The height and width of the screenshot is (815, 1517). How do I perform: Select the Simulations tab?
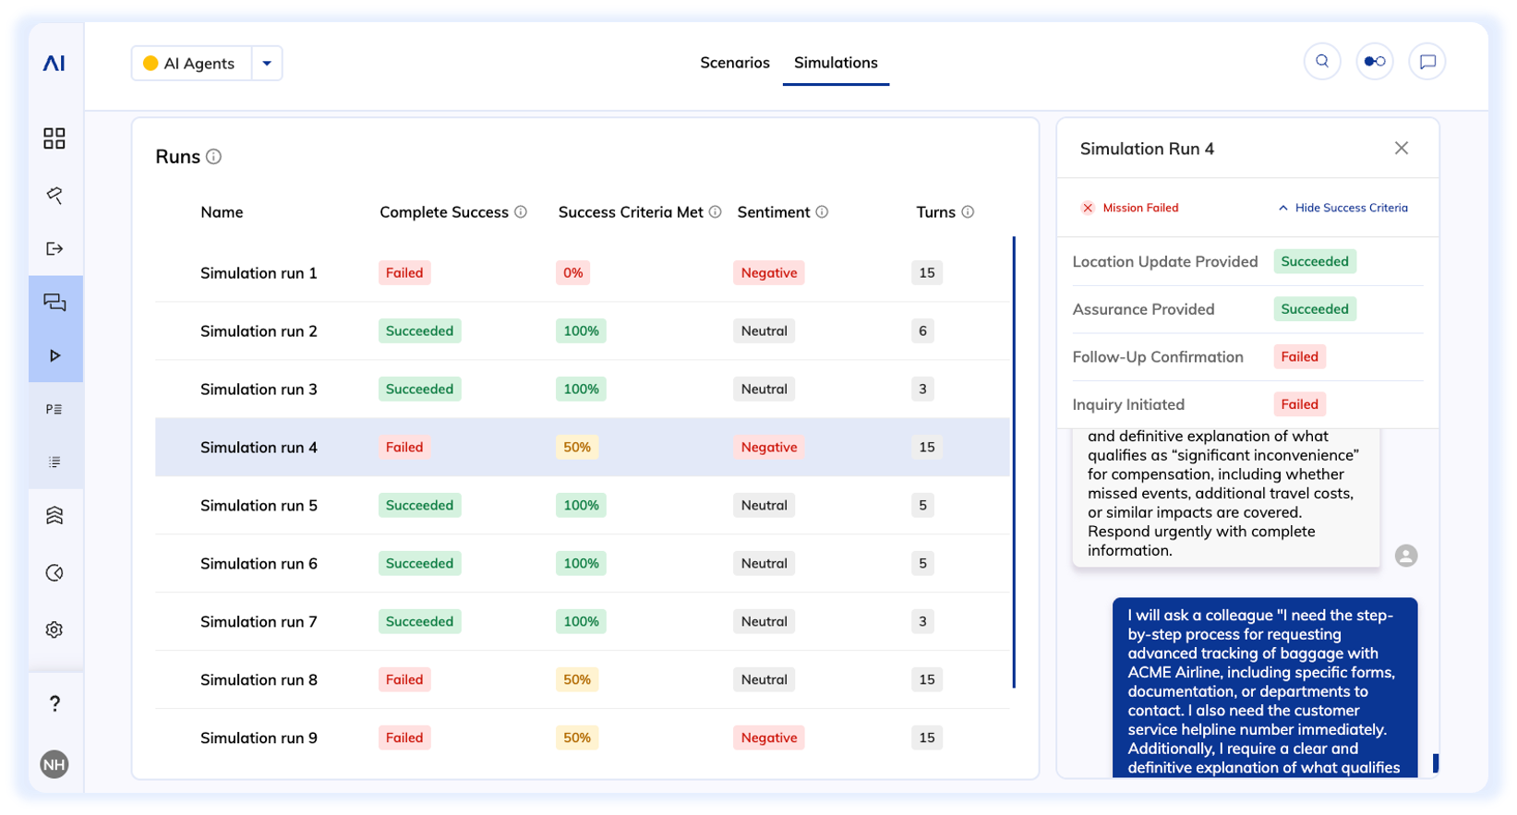[x=836, y=63]
